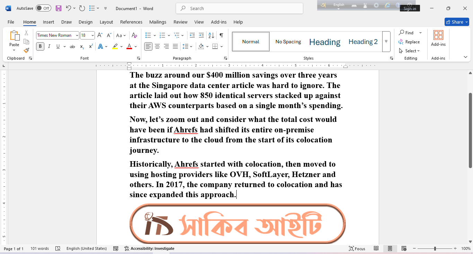473x254 pixels.
Task: Click the Share button
Action: coord(457,21)
